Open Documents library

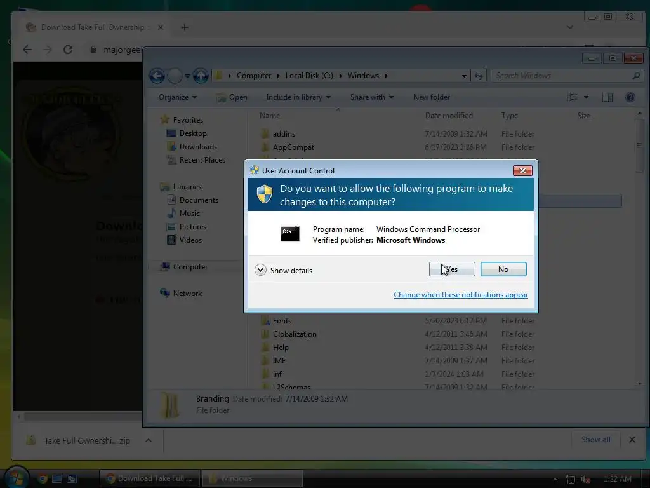[199, 200]
